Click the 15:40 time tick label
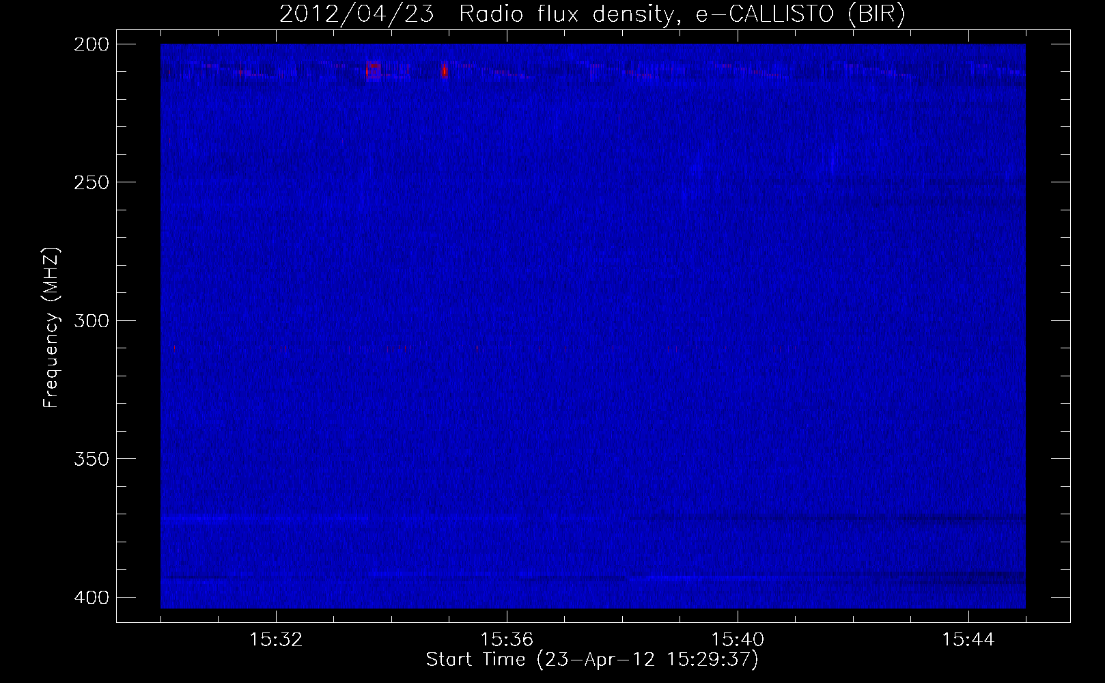This screenshot has width=1105, height=683. point(738,640)
